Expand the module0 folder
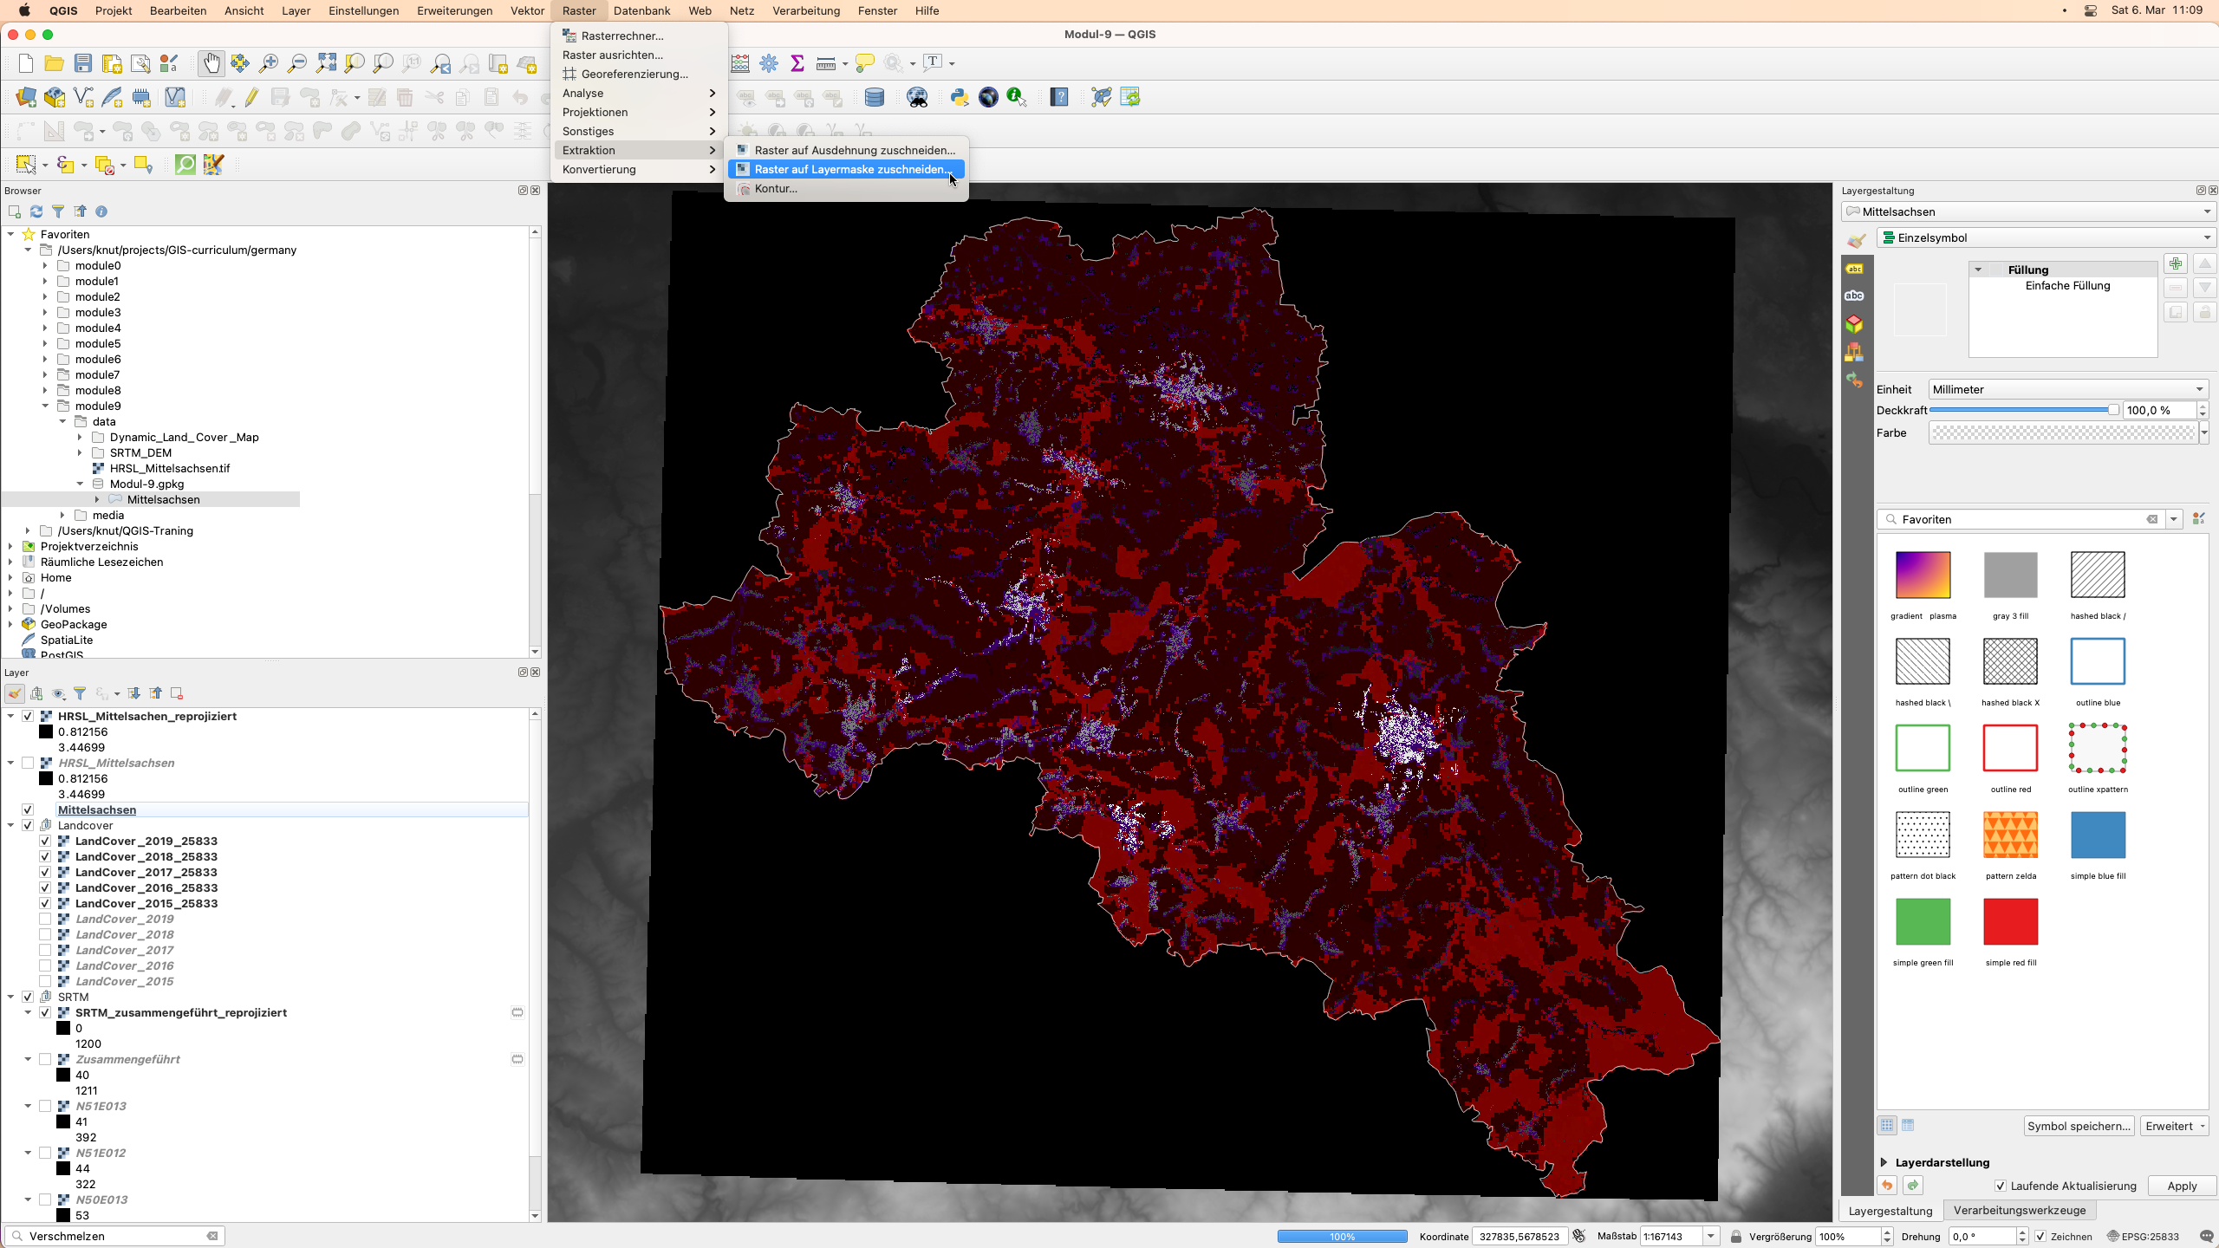This screenshot has height=1248, width=2219. click(45, 266)
